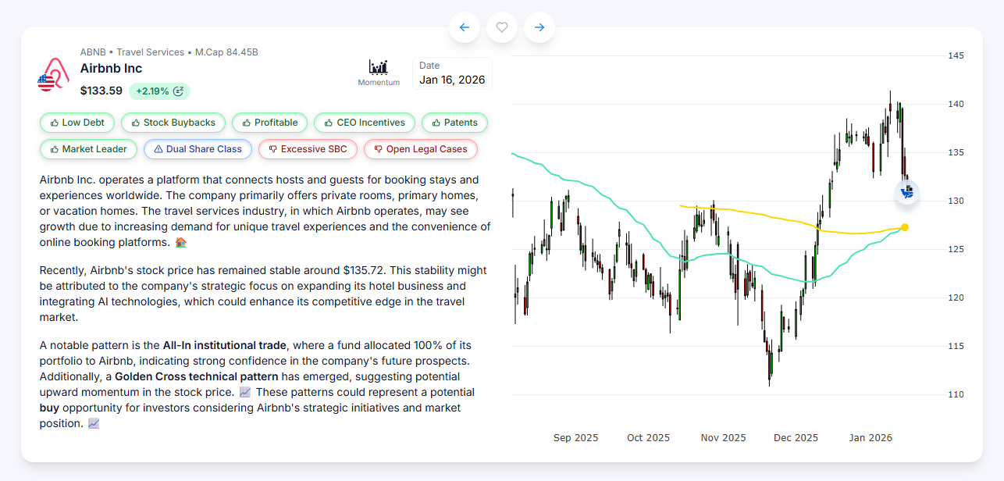1004x481 pixels.
Task: Go to the previous stock card
Action: [x=465, y=27]
